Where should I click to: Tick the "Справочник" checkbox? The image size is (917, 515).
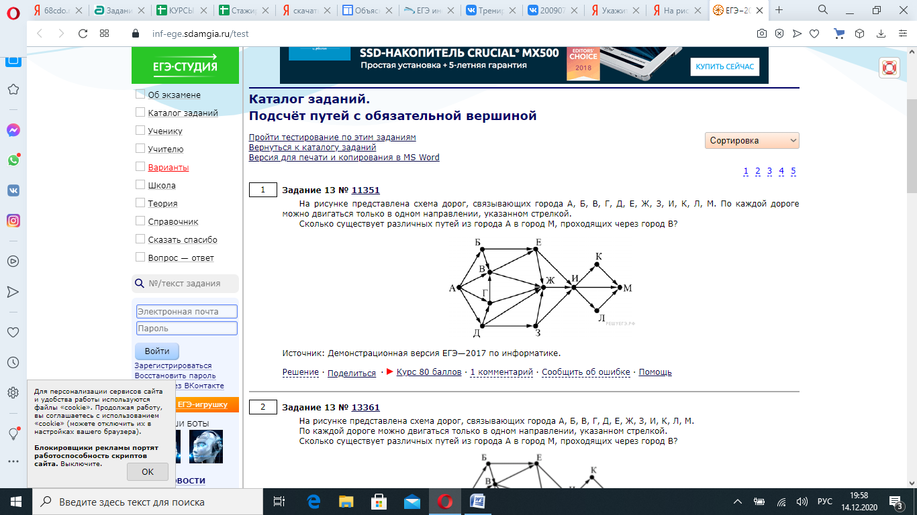(x=140, y=221)
